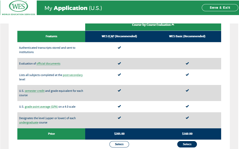Click ICAP checkmark in semester credit row
Viewport: 239px width, 149px height.
119,91
